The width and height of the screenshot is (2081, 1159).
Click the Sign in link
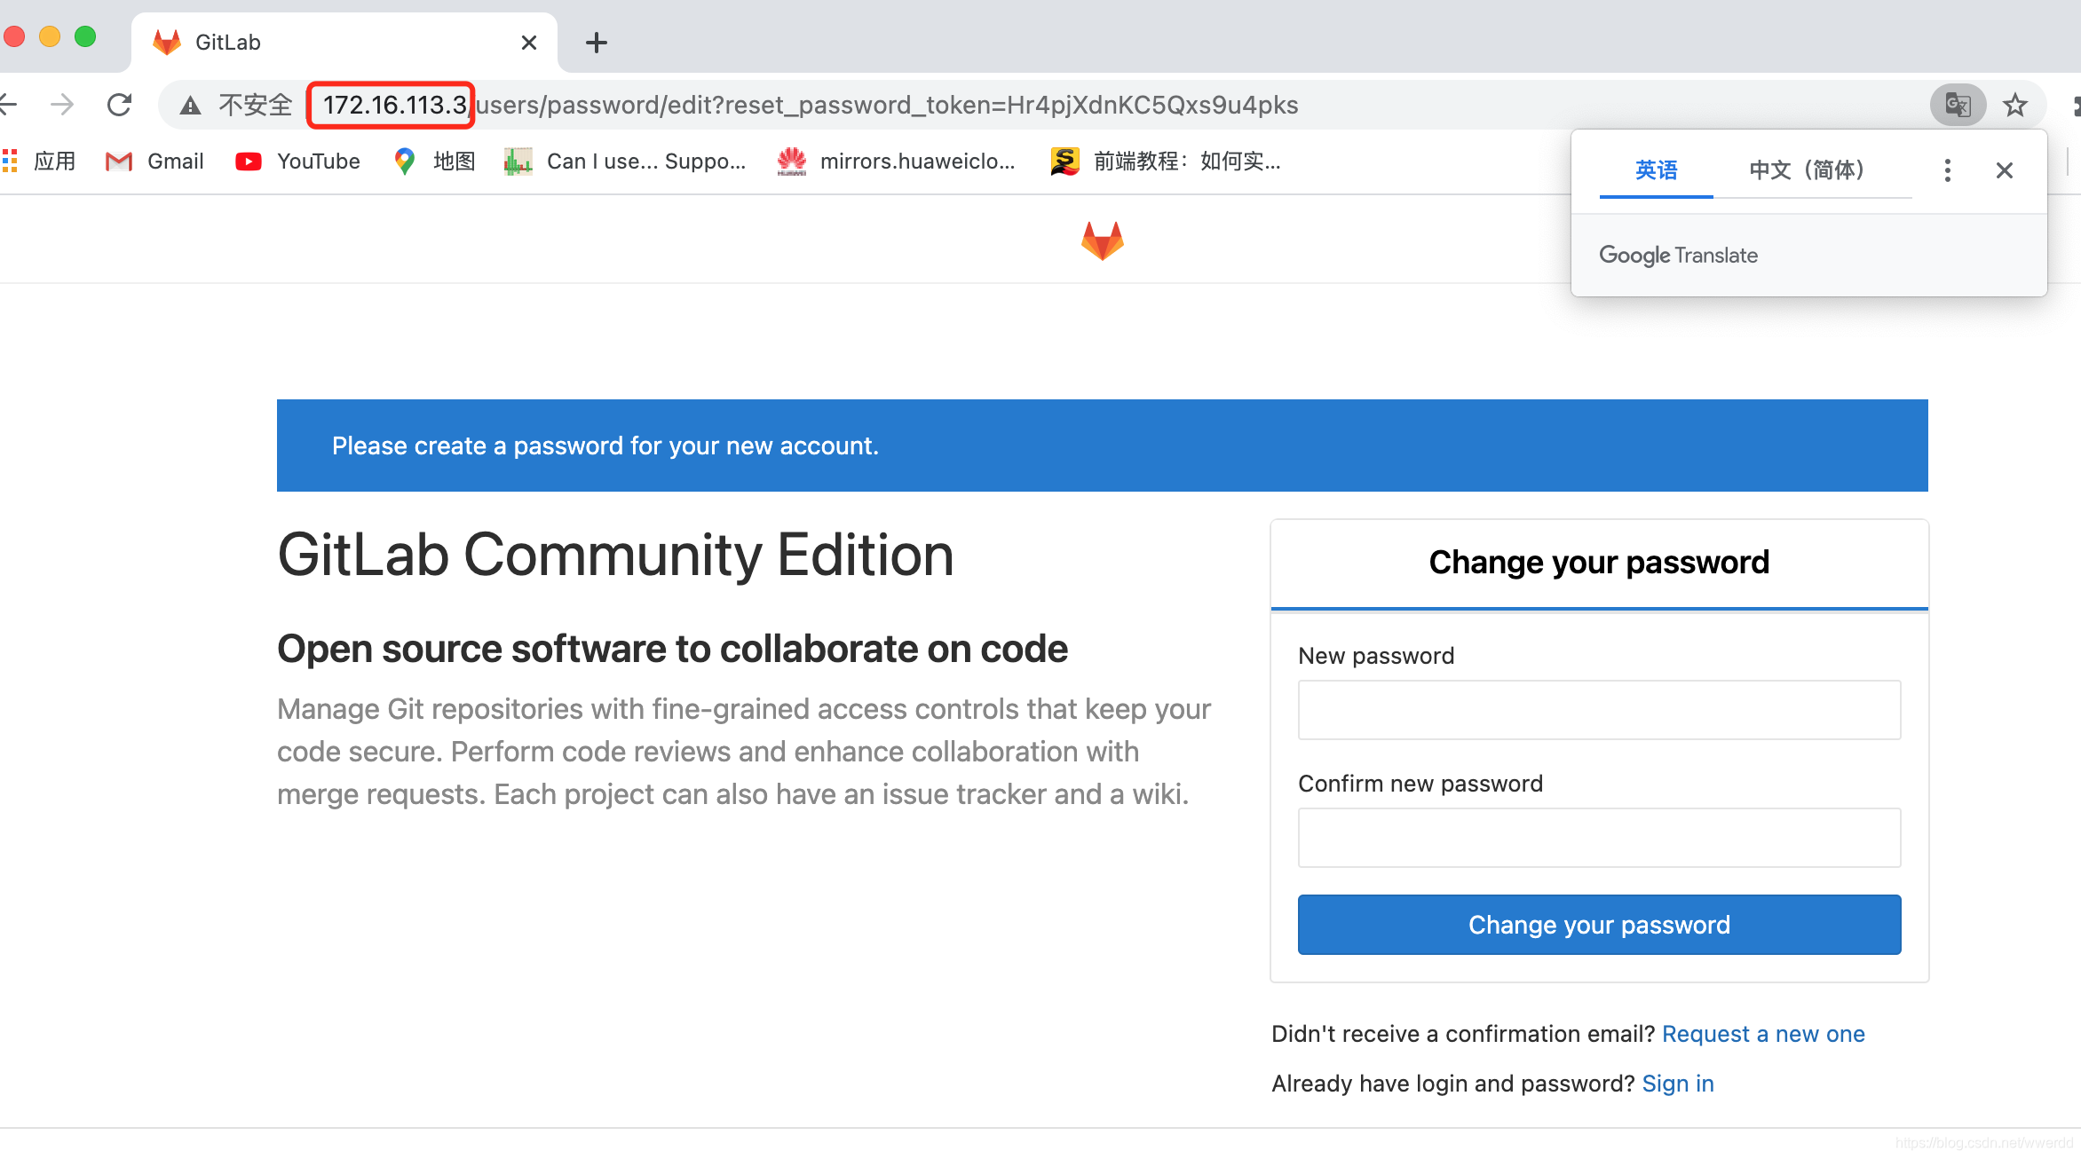point(1678,1084)
